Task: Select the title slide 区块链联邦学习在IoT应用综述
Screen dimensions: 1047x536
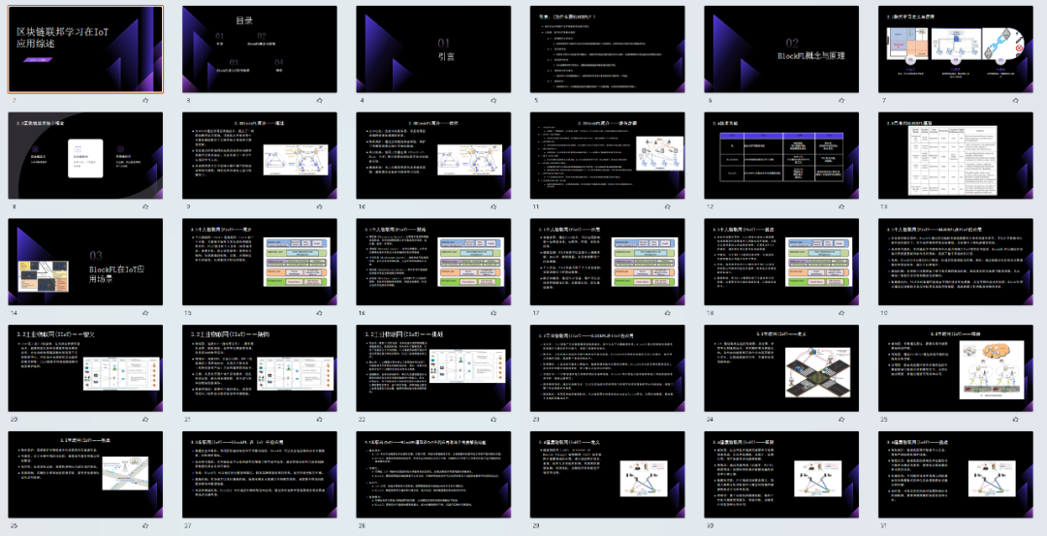Action: coord(84,49)
